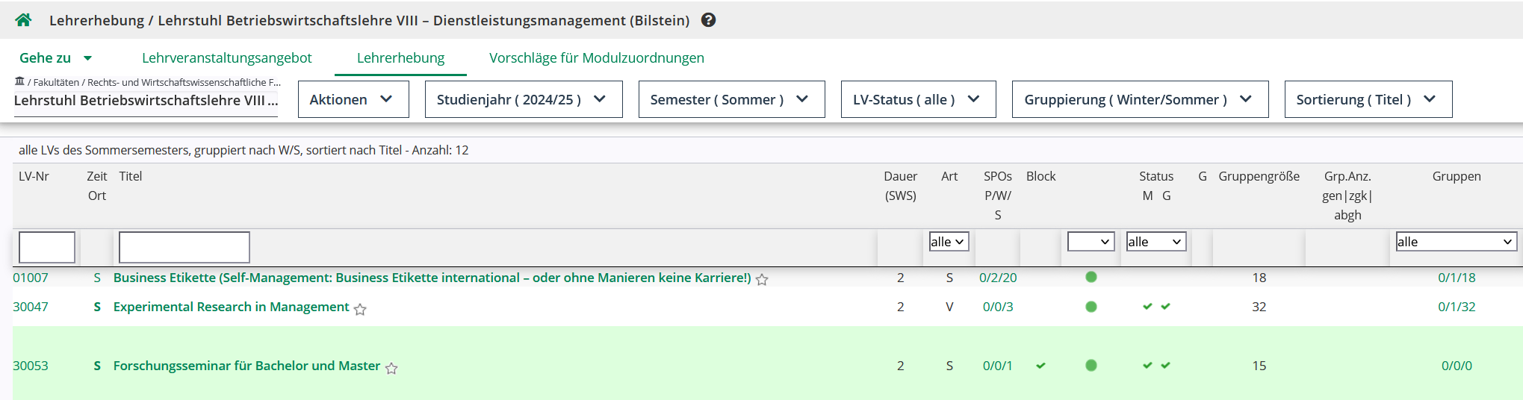Click Block checkmark in Forschungsseminar row
Screen dimensions: 1523x400
[x=1040, y=366]
